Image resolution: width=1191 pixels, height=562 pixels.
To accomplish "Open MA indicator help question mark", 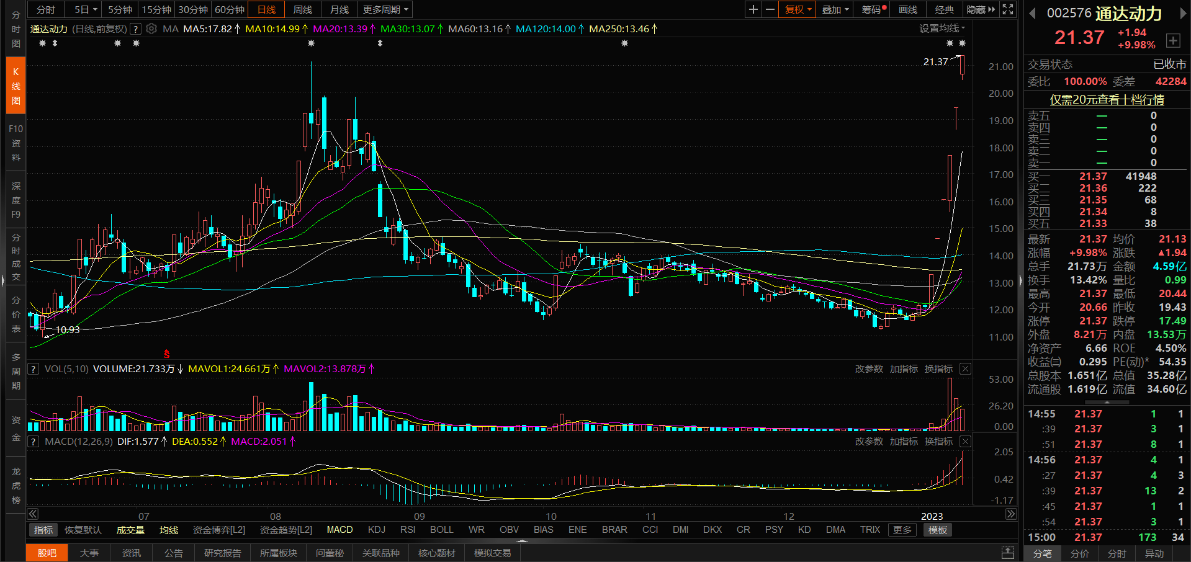I will (135, 29).
